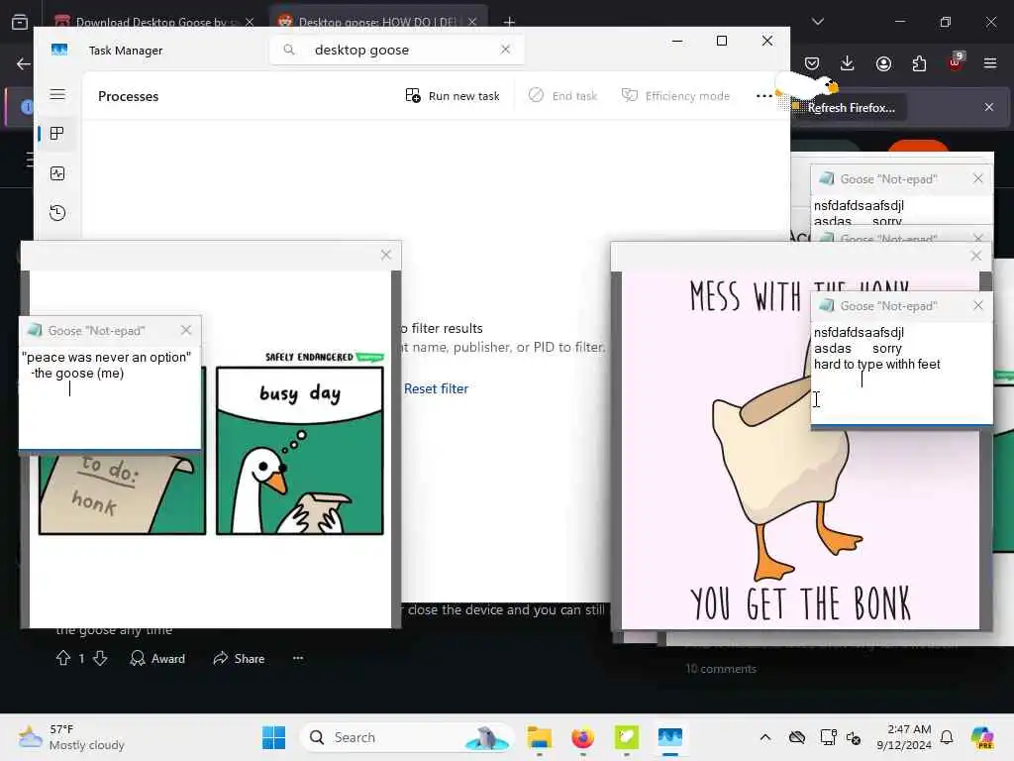Screen dimensions: 1014x761
Task: Open Firefox Pocket save icon
Action: point(812,63)
